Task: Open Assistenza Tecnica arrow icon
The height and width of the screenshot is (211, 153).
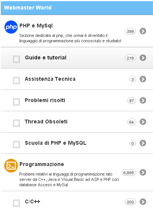Action: 143,79
